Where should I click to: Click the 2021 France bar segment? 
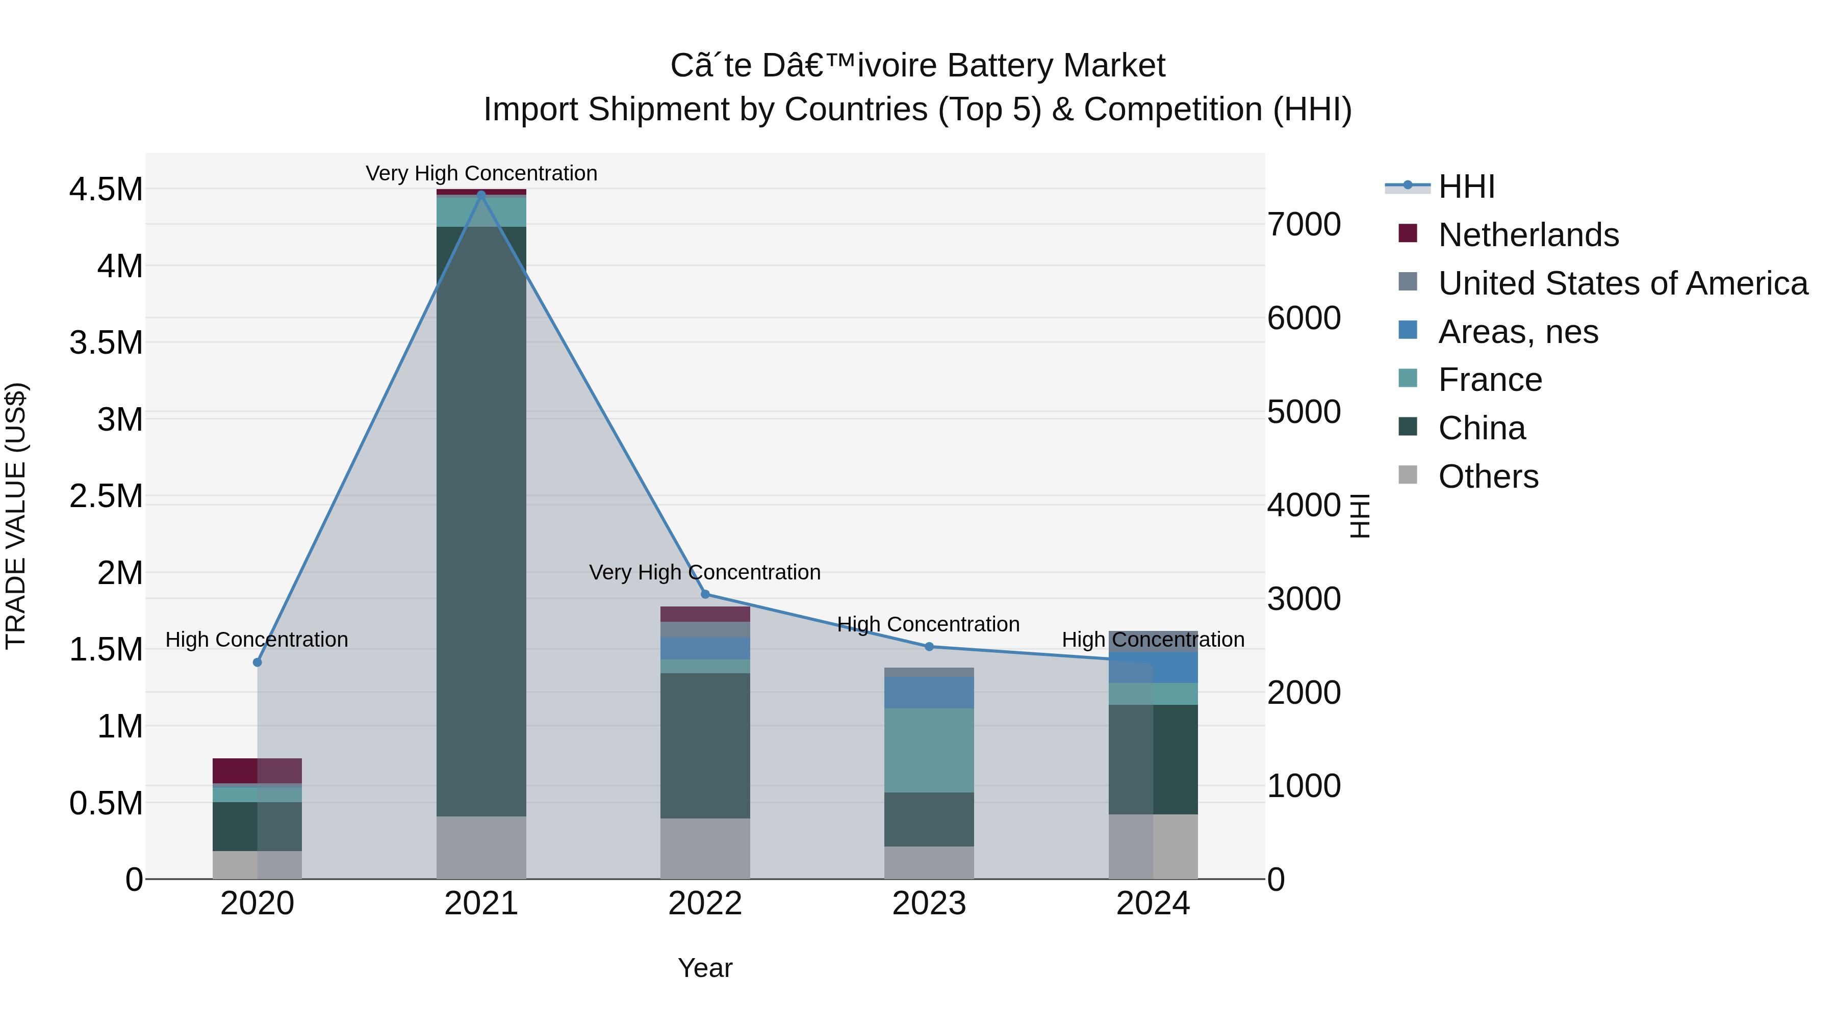(481, 211)
